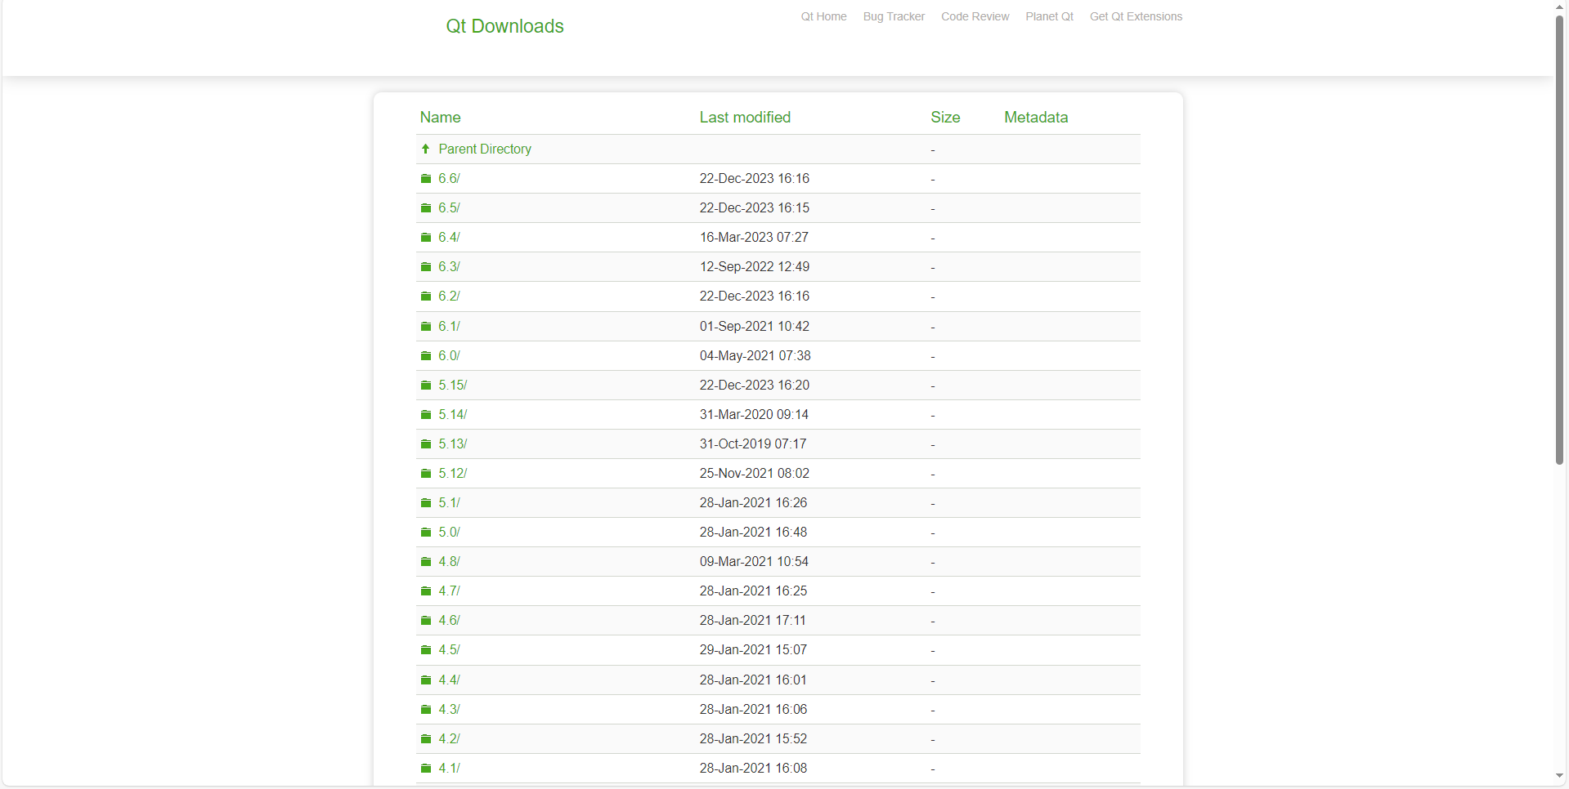Image resolution: width=1569 pixels, height=789 pixels.
Task: Open the 4.6/ directory link
Action: click(449, 620)
